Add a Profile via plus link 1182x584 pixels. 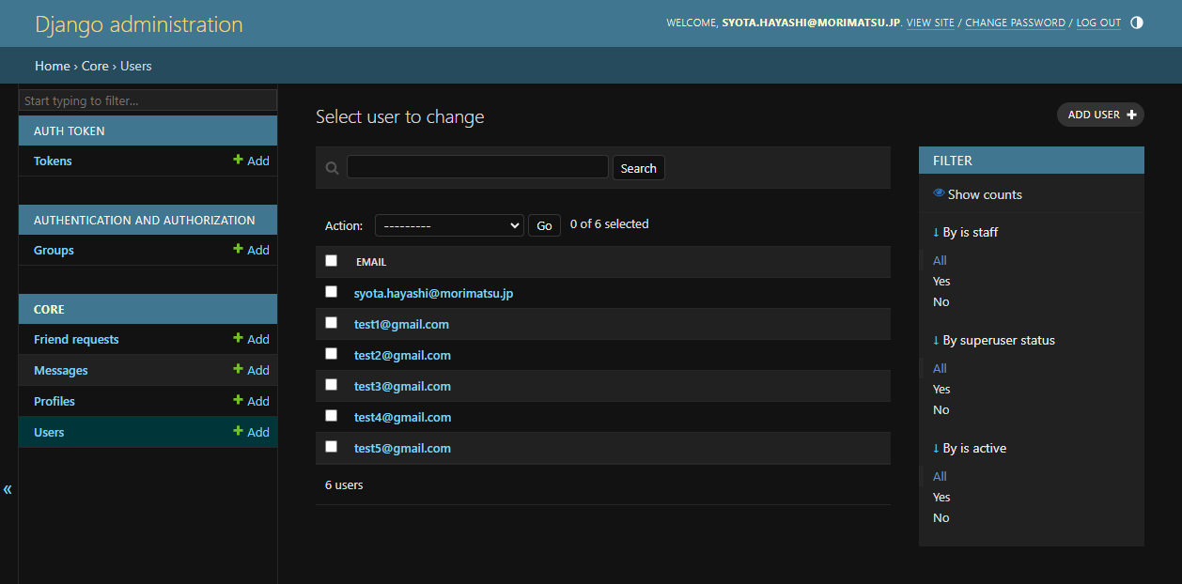[x=251, y=401]
